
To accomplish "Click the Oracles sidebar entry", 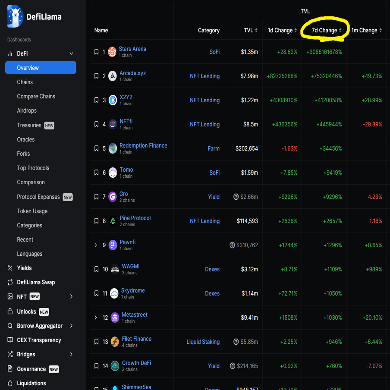I will (25, 139).
